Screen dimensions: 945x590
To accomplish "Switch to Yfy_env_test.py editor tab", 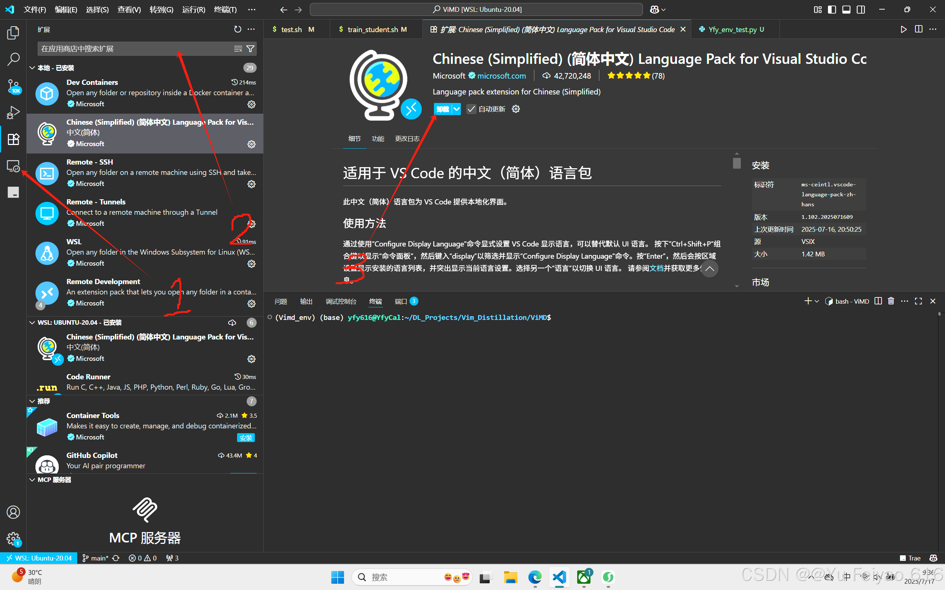I will [x=735, y=29].
